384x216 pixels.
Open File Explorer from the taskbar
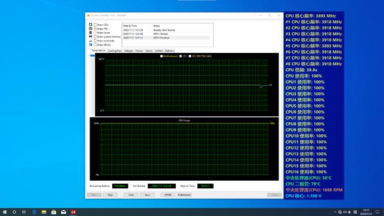click(x=44, y=212)
